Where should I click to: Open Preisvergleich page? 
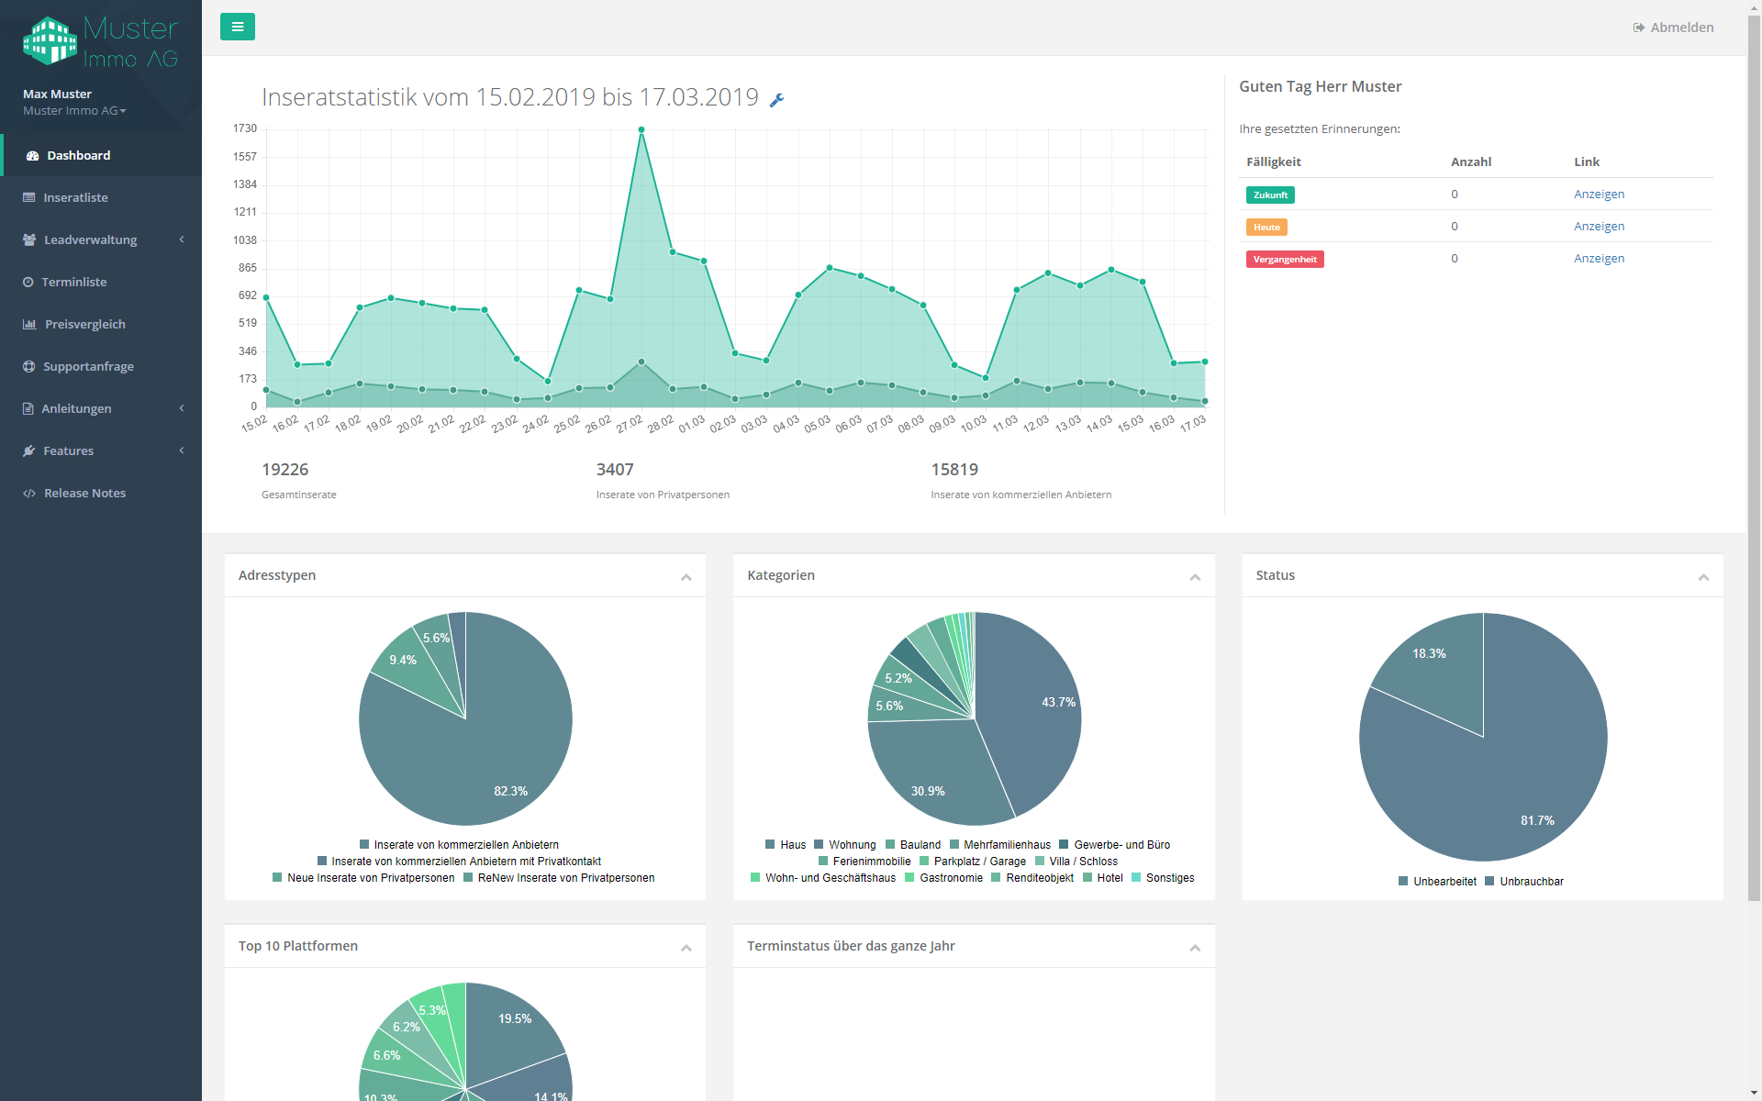(101, 325)
